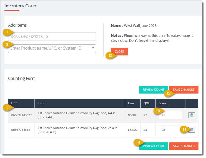
Task: Open the product name search dropdown arrow
Action: [94, 48]
